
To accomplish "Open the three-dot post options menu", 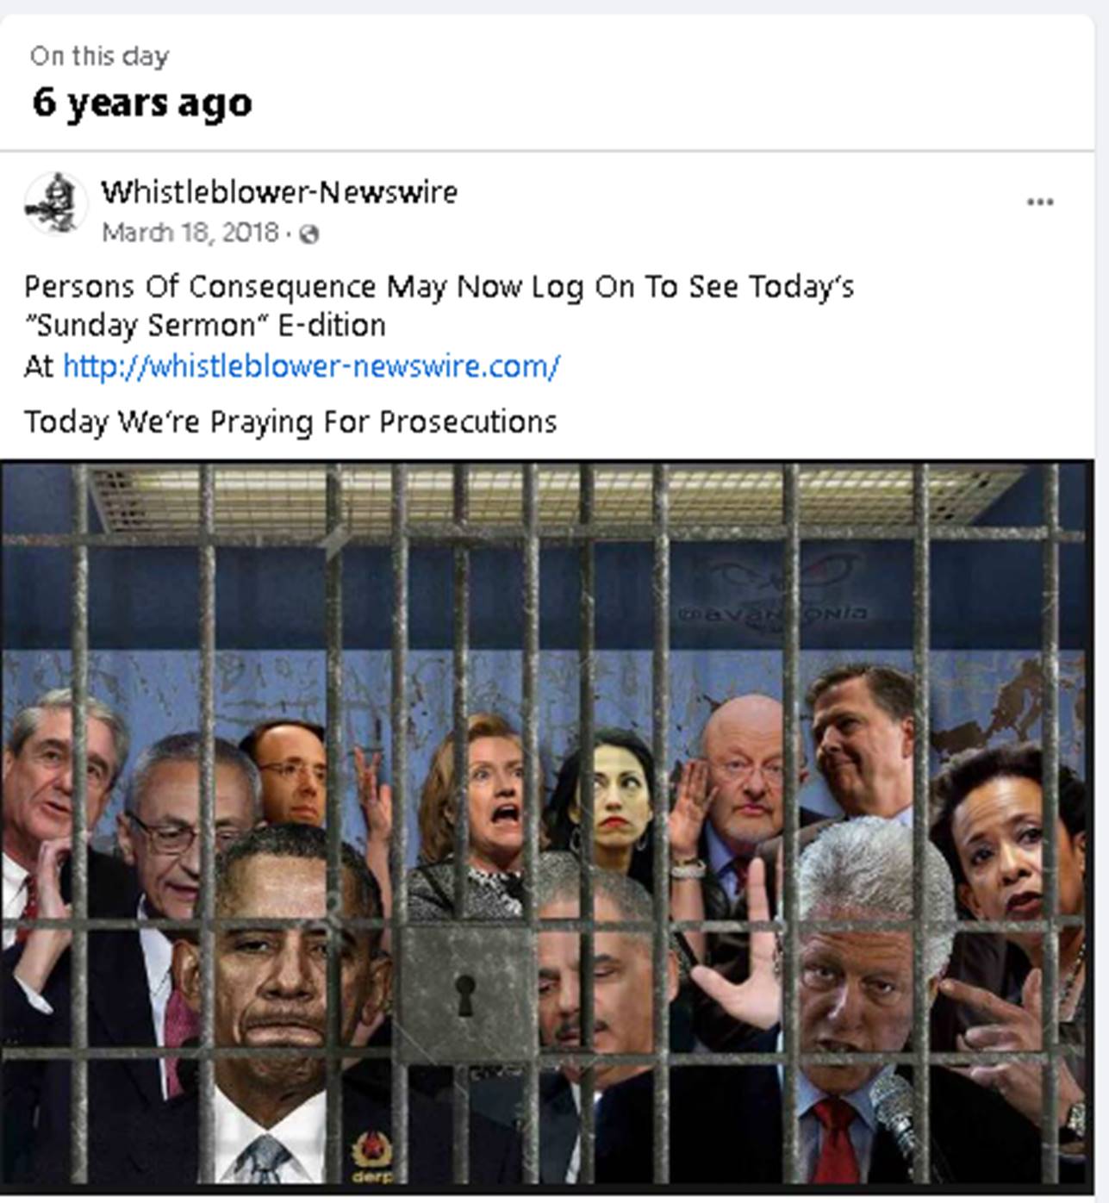I will pyautogui.click(x=1040, y=203).
